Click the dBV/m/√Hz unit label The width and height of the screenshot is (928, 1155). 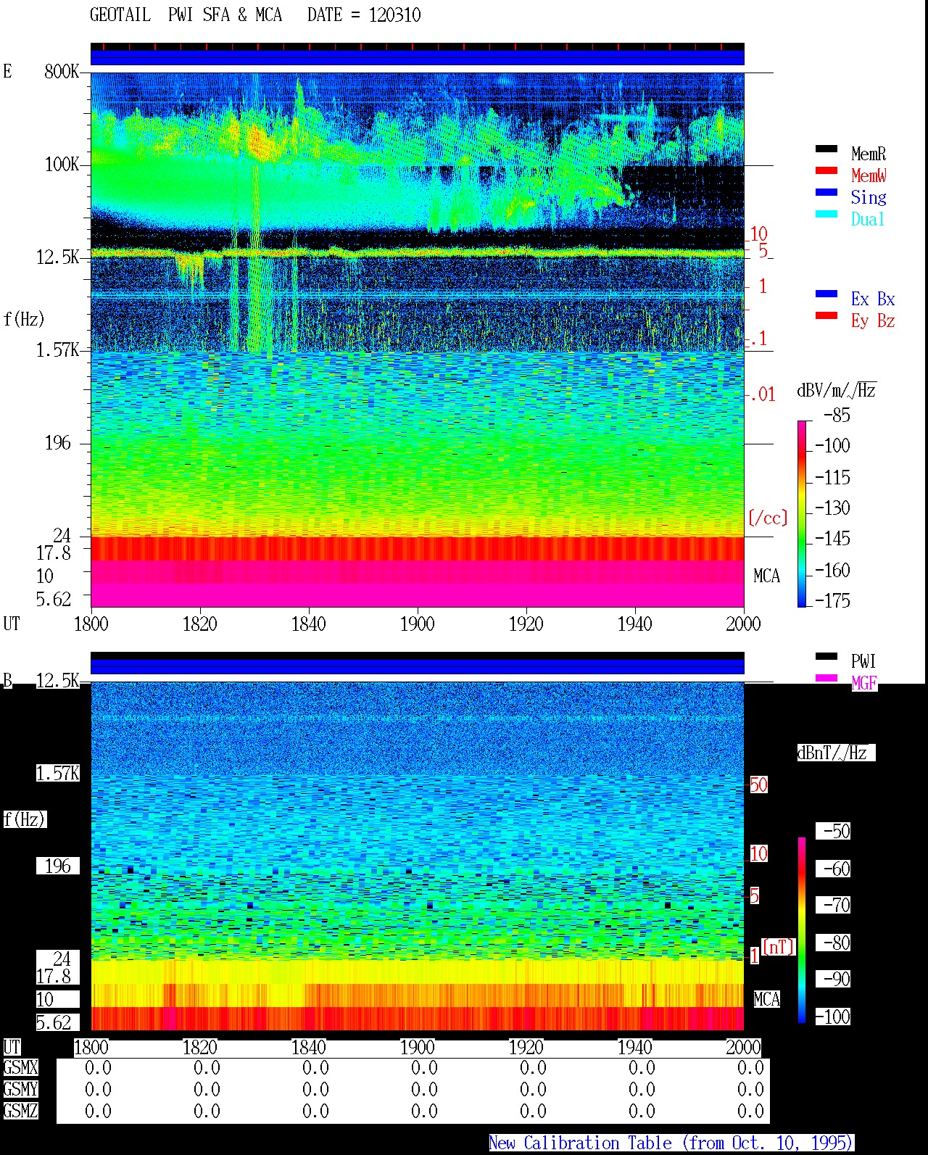(837, 390)
